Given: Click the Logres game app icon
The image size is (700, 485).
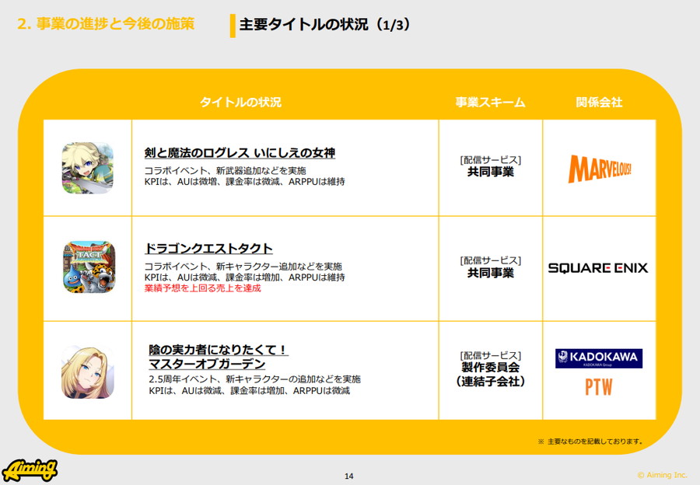Looking at the screenshot, I should pos(88,168).
